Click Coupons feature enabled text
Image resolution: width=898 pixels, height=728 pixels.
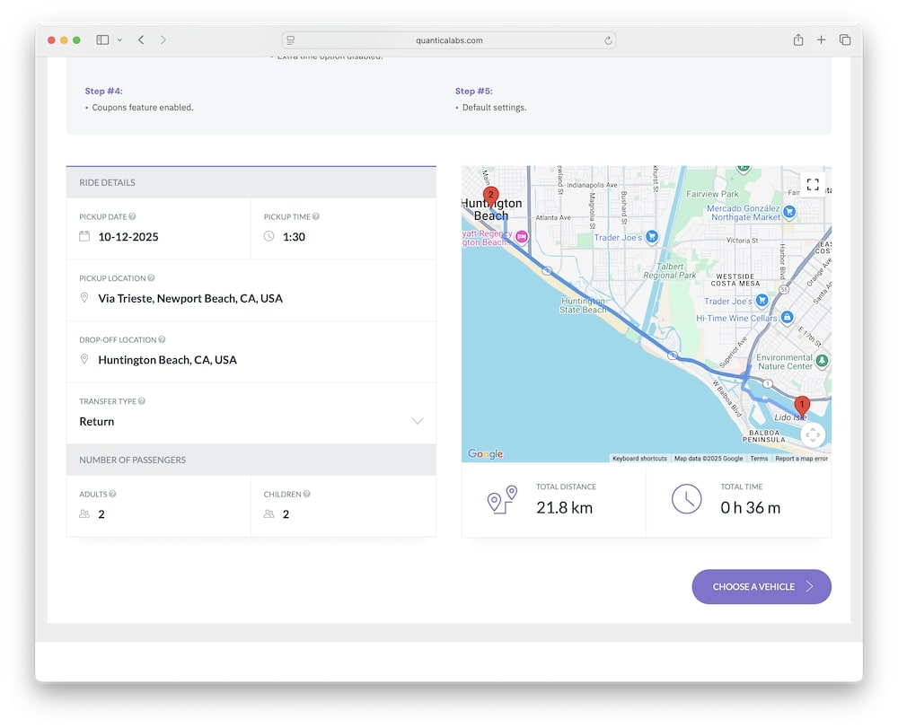click(143, 108)
